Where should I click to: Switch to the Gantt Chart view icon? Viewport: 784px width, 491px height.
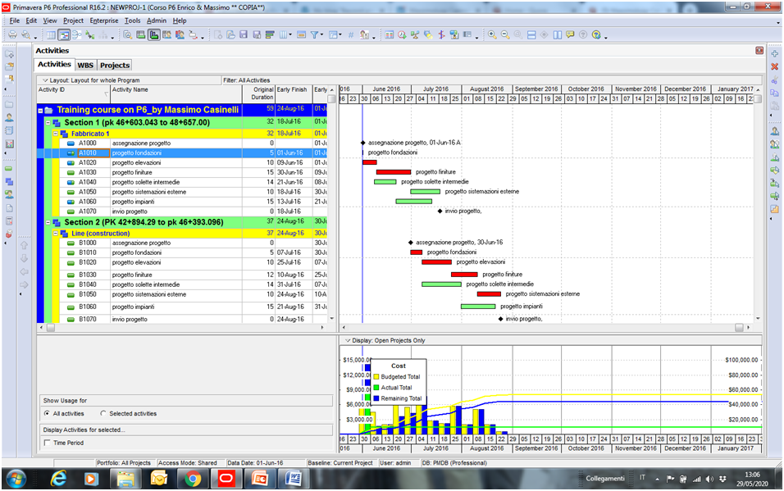click(63, 34)
